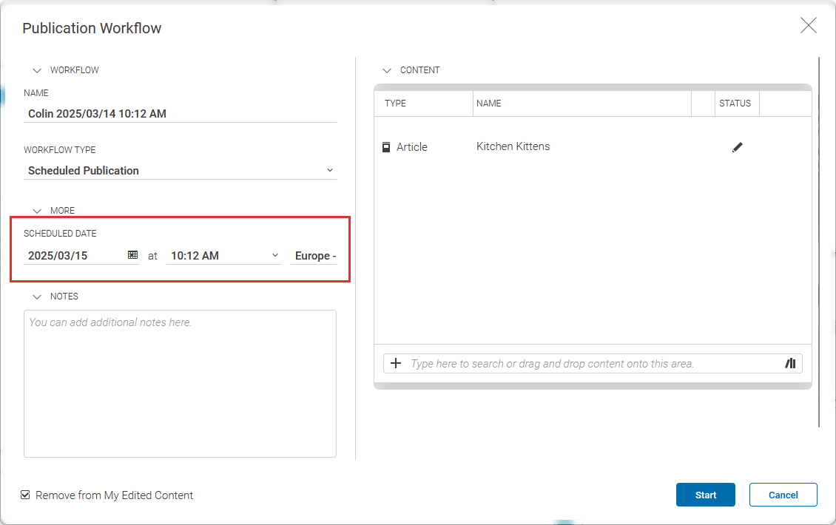Click the content browse icon beside search field
836x525 pixels.
790,363
